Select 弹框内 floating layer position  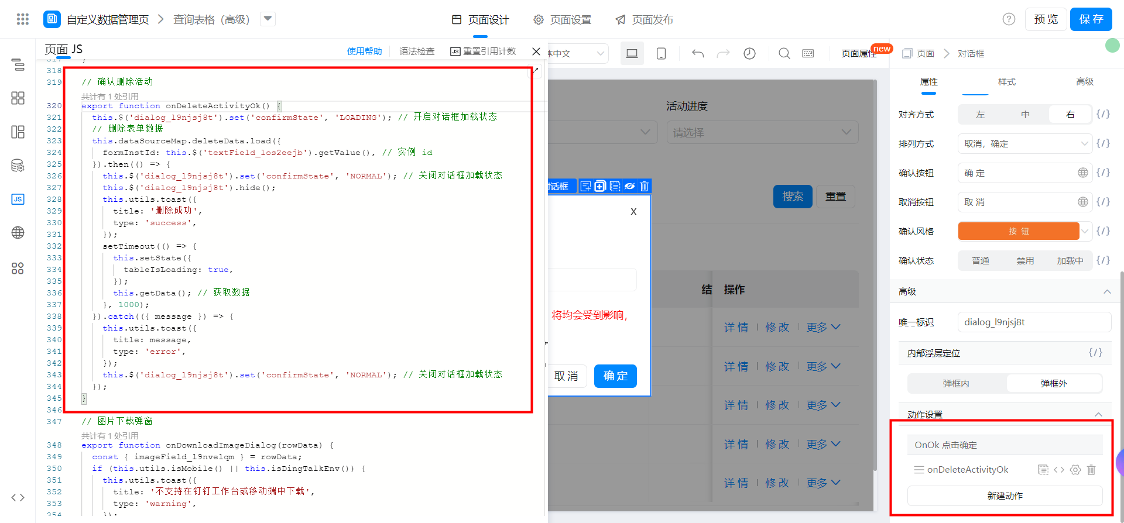click(x=956, y=384)
